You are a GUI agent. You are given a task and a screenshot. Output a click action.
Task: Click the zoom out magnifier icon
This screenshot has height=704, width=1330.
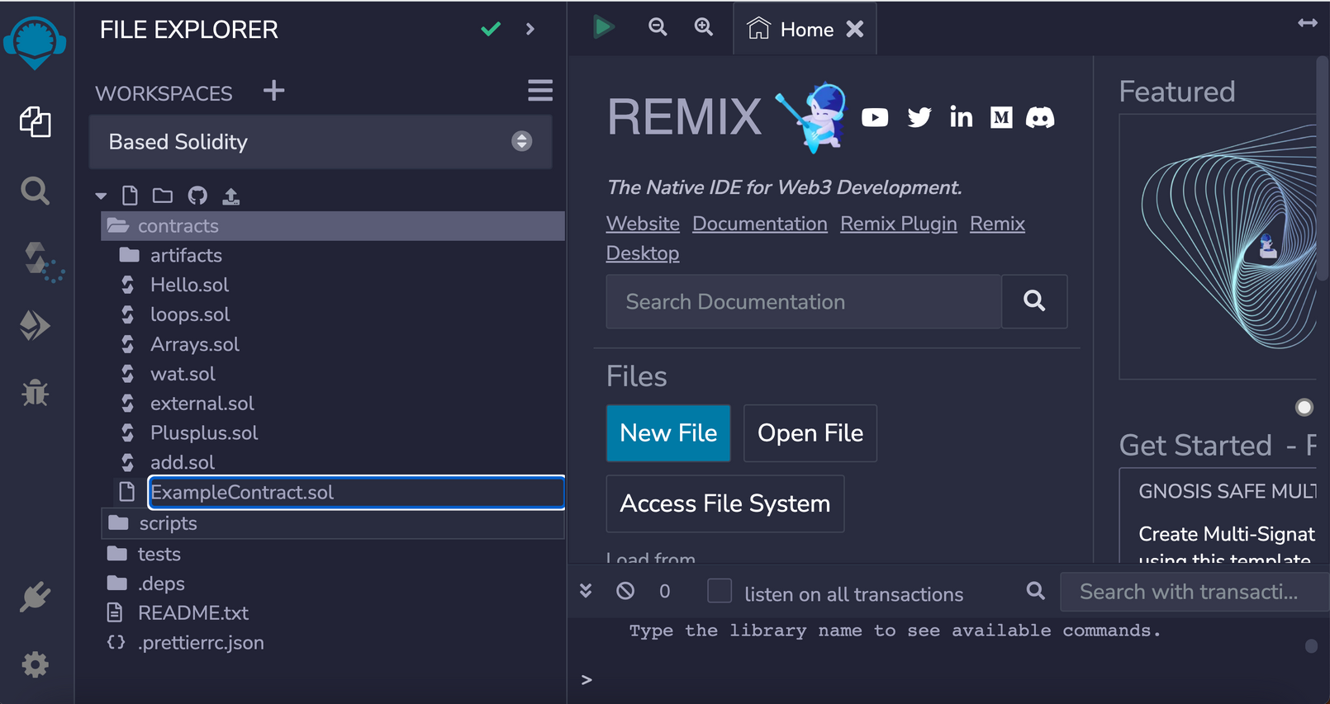(x=658, y=27)
